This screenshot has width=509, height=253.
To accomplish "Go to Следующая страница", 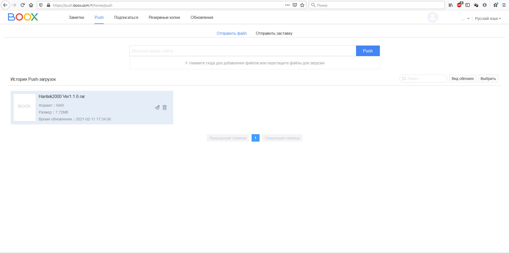I will click(x=282, y=138).
